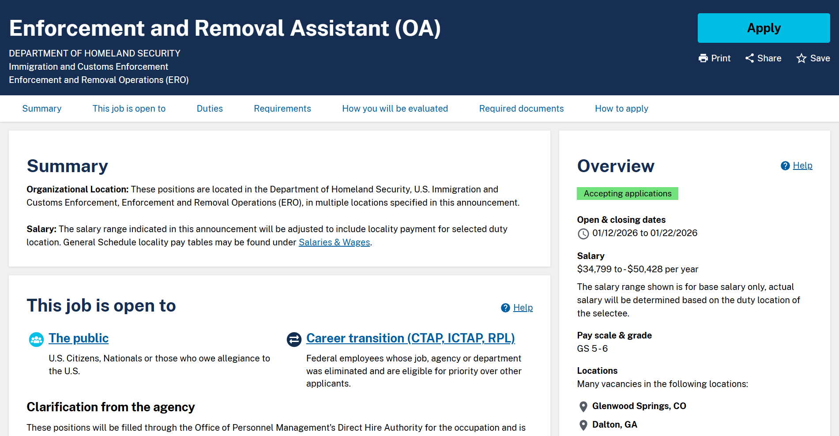Click the Immigration and Customs Enforcement line

coord(88,67)
